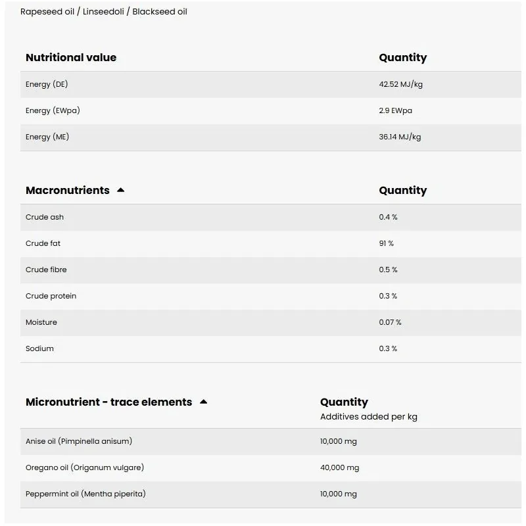526x526 pixels.
Task: Click the Crude fat row label
Action: click(x=43, y=243)
